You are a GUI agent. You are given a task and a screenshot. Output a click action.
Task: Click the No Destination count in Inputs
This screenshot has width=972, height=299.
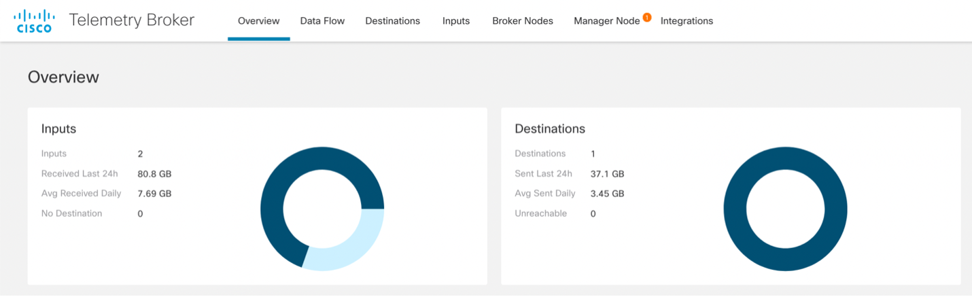click(140, 213)
